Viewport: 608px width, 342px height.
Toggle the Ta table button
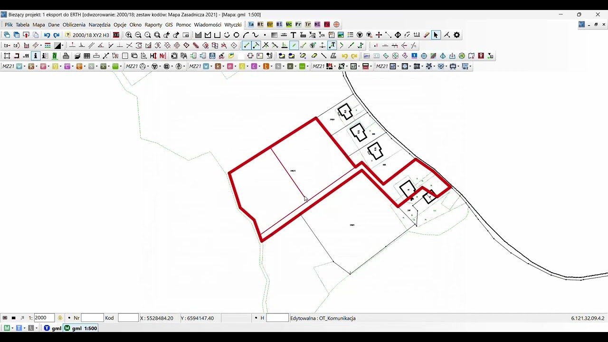click(251, 24)
